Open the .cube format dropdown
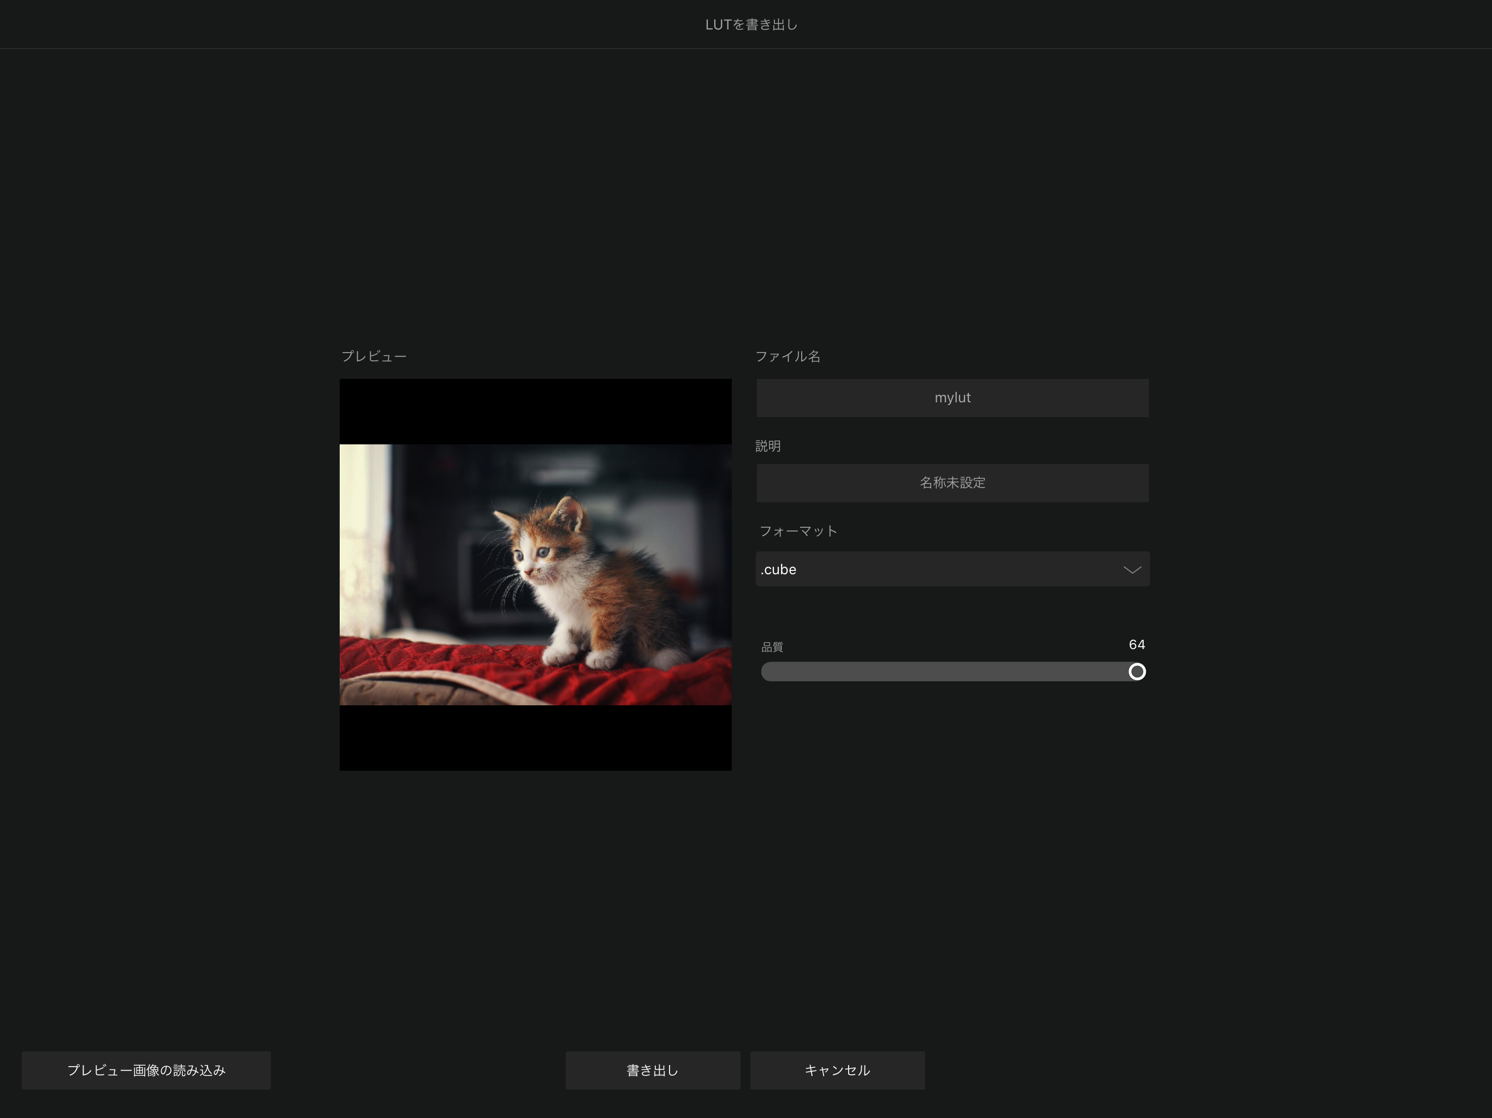 point(952,569)
